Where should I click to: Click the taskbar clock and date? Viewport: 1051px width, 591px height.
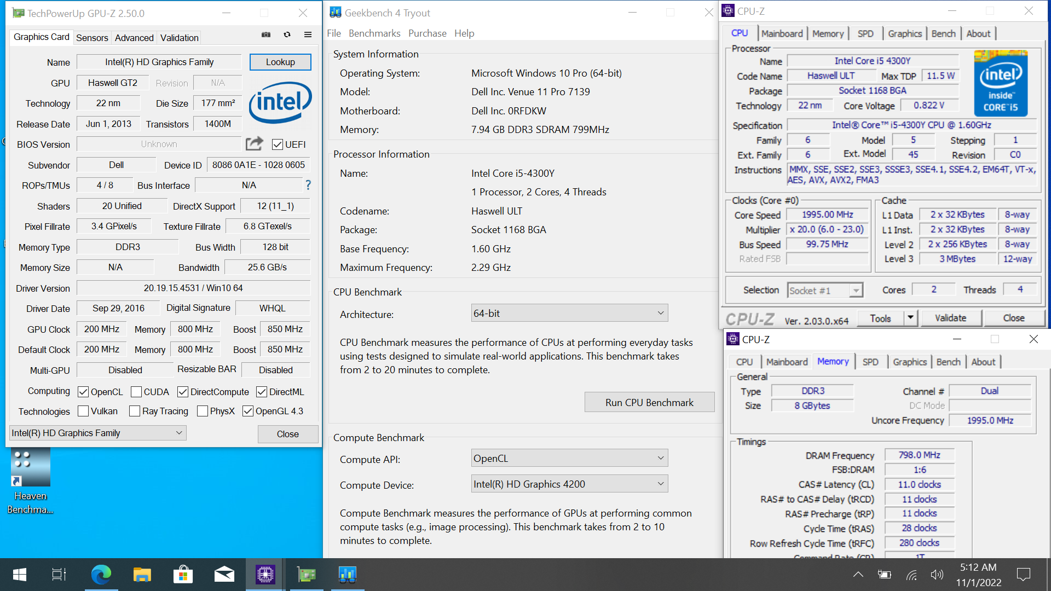click(978, 575)
